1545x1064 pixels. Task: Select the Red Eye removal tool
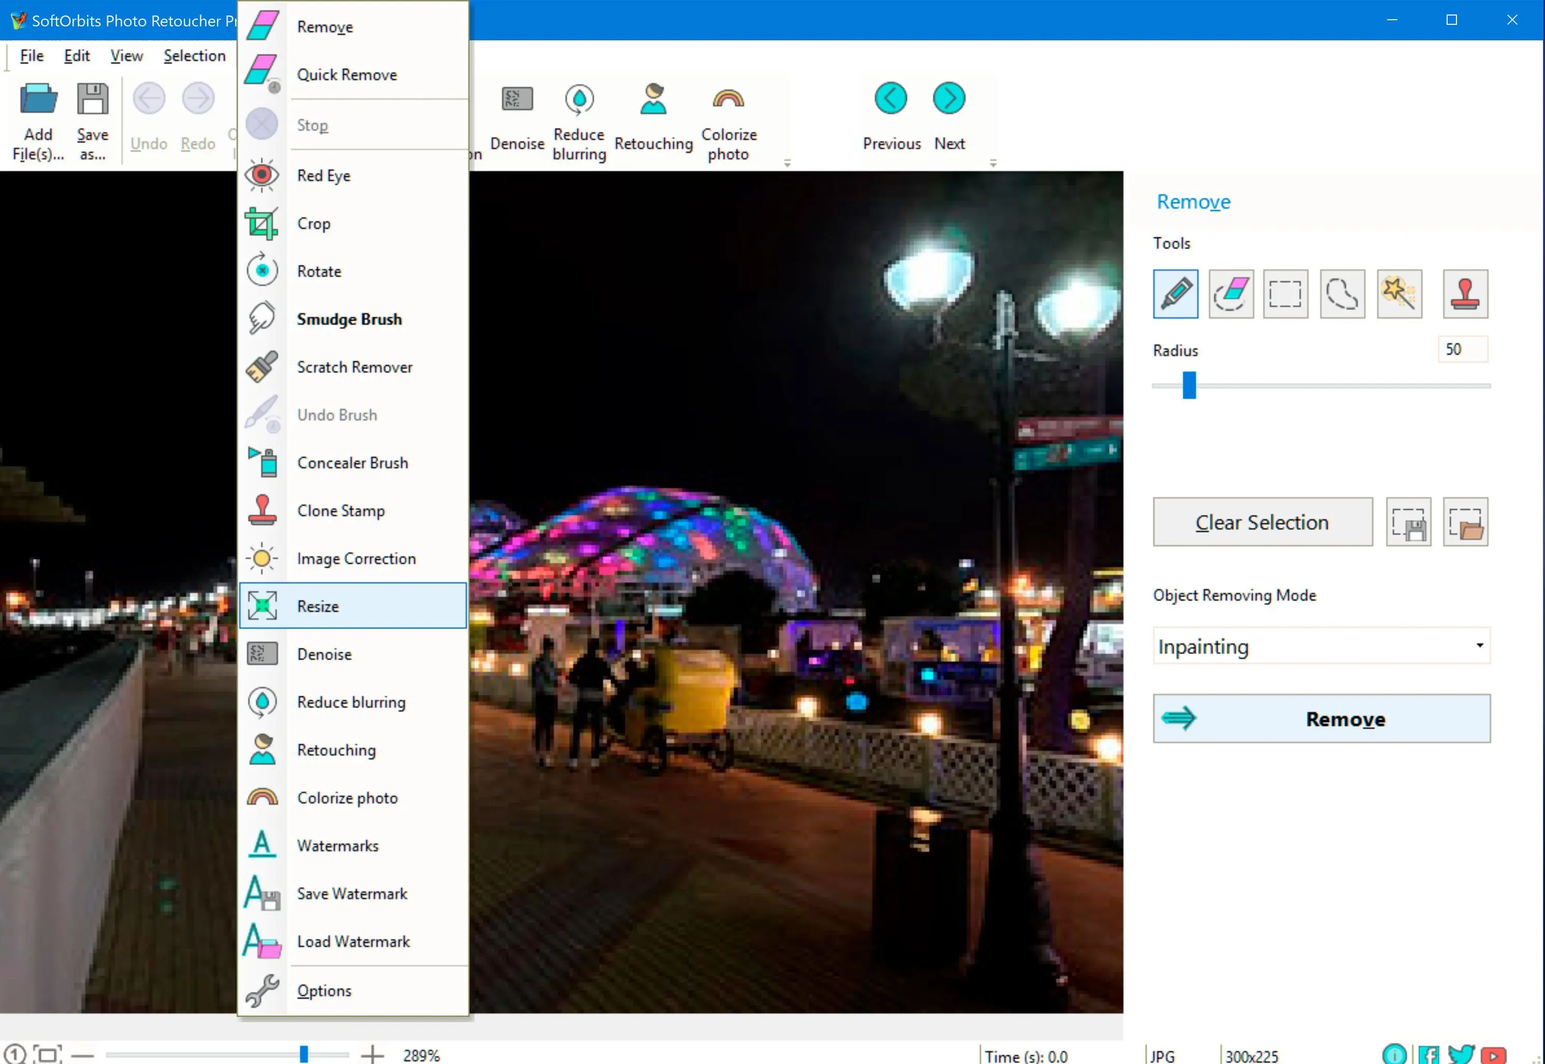[324, 175]
